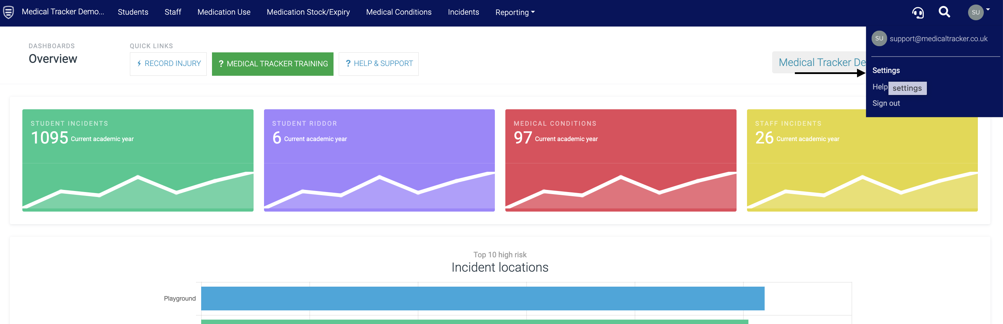Open the Staff menu

tap(173, 12)
